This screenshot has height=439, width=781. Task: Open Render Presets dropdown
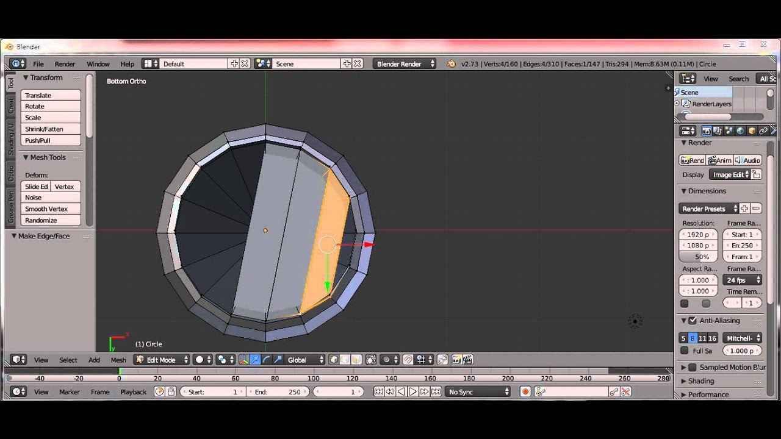click(x=708, y=209)
